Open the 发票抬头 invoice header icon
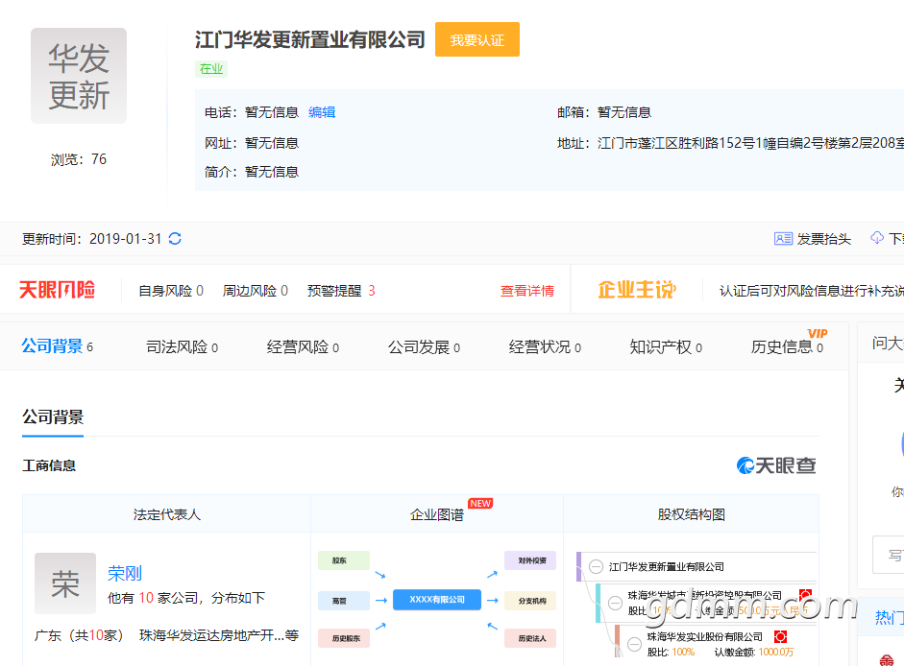The height and width of the screenshot is (666, 904). click(783, 239)
